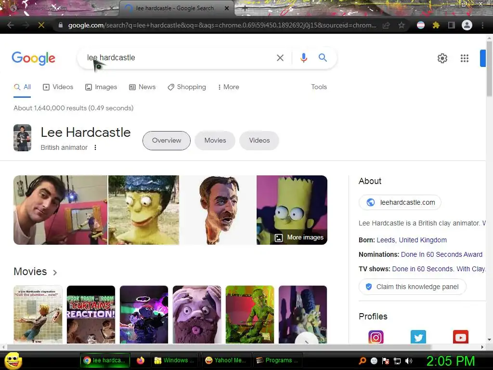Open more options beside British animator

tap(95, 147)
